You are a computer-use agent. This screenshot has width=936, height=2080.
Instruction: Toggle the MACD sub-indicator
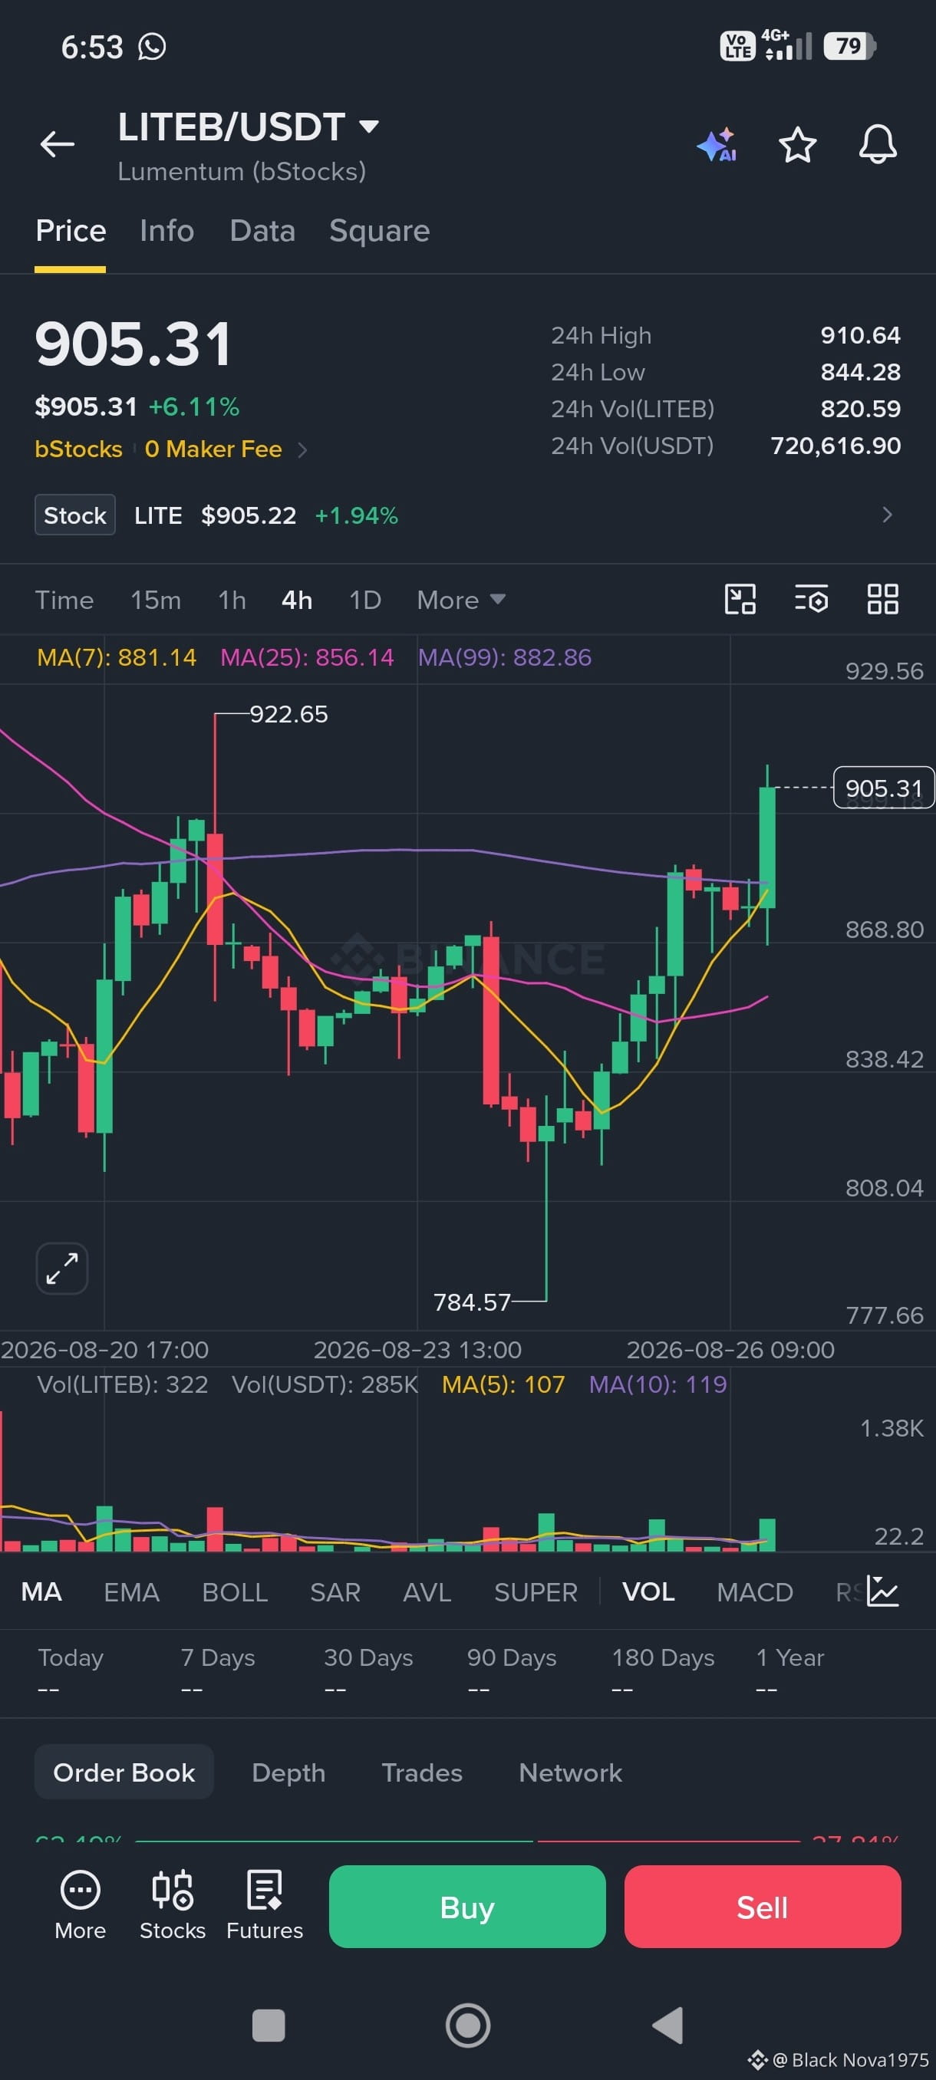click(x=754, y=1591)
